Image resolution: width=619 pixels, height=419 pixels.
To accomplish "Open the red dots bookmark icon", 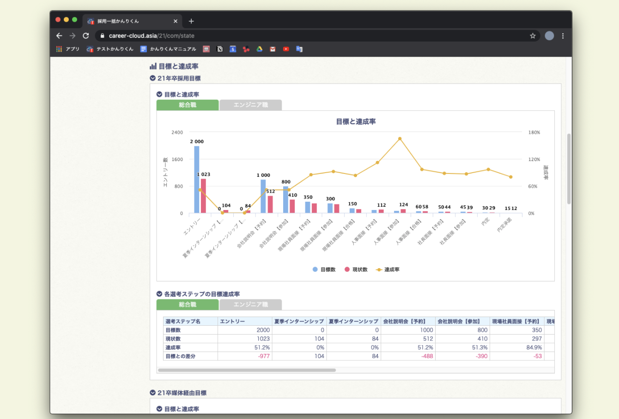I will [246, 49].
